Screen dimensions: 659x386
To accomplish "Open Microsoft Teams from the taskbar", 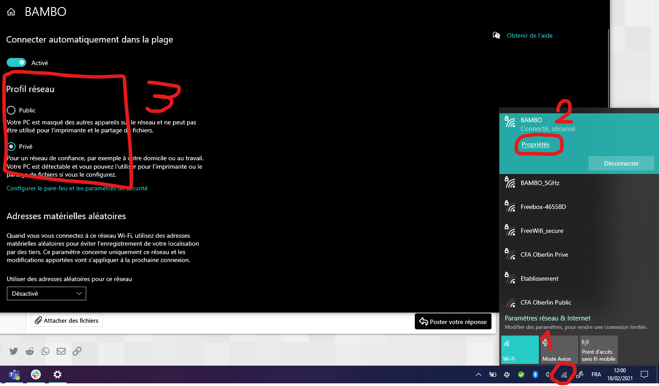I will click(x=15, y=374).
